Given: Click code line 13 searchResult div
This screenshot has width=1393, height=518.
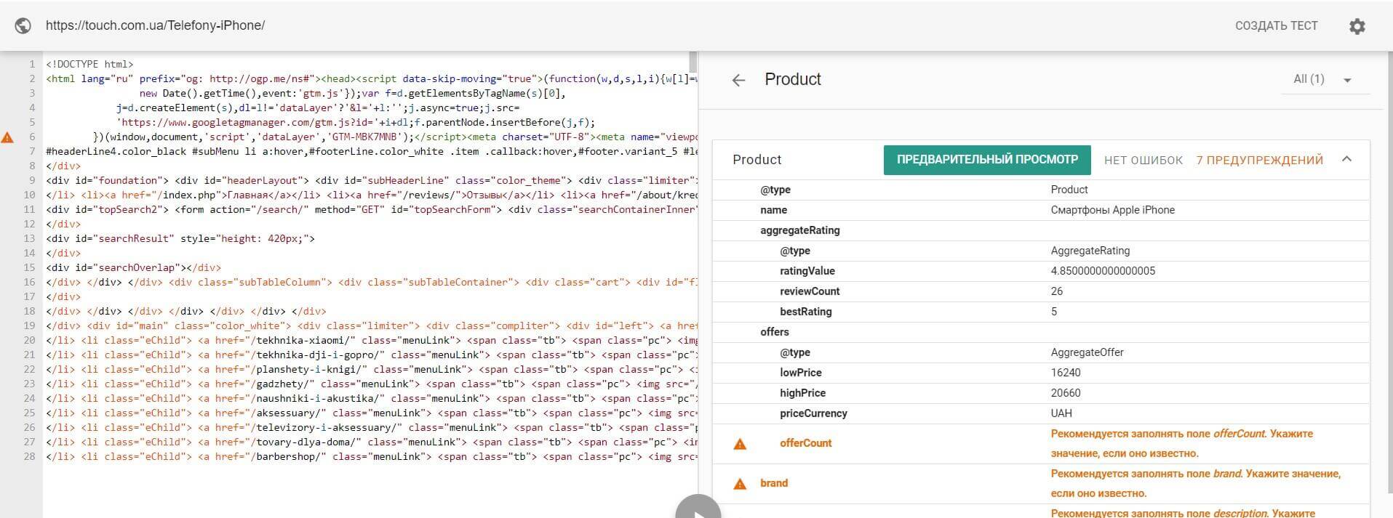Looking at the screenshot, I should pos(180,238).
